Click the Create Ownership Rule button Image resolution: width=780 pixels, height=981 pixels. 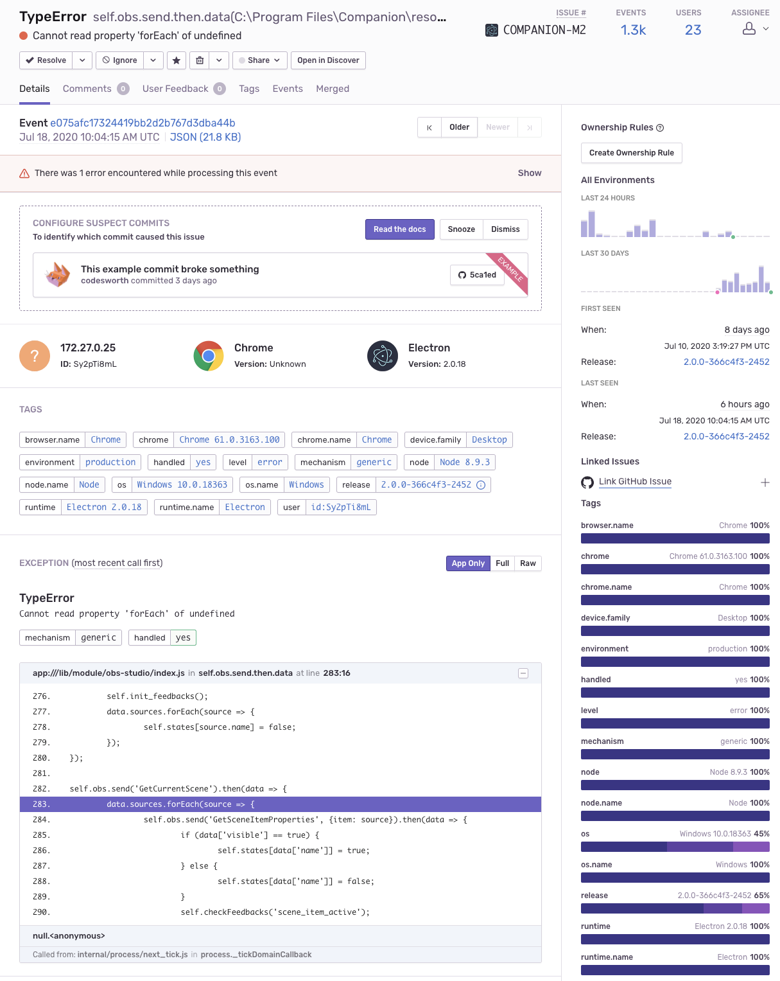click(x=632, y=153)
